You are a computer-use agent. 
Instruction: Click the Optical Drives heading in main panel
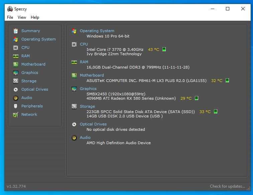(93, 124)
